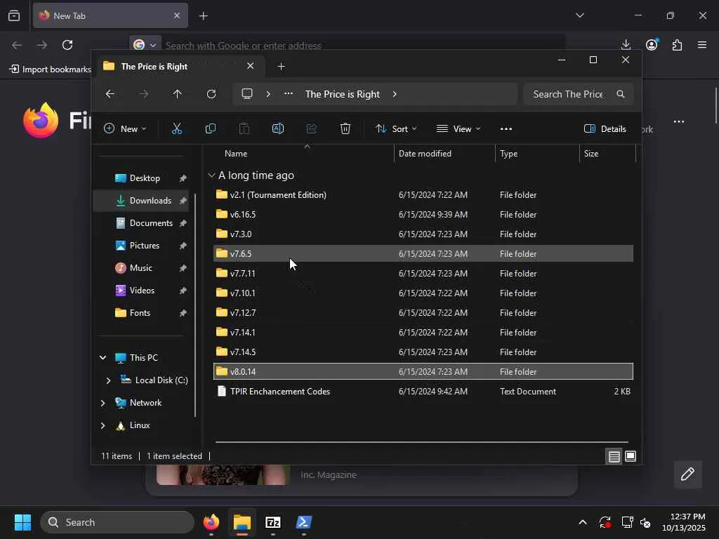This screenshot has height=539, width=719.
Task: Open the View dropdown menu
Action: 459,129
